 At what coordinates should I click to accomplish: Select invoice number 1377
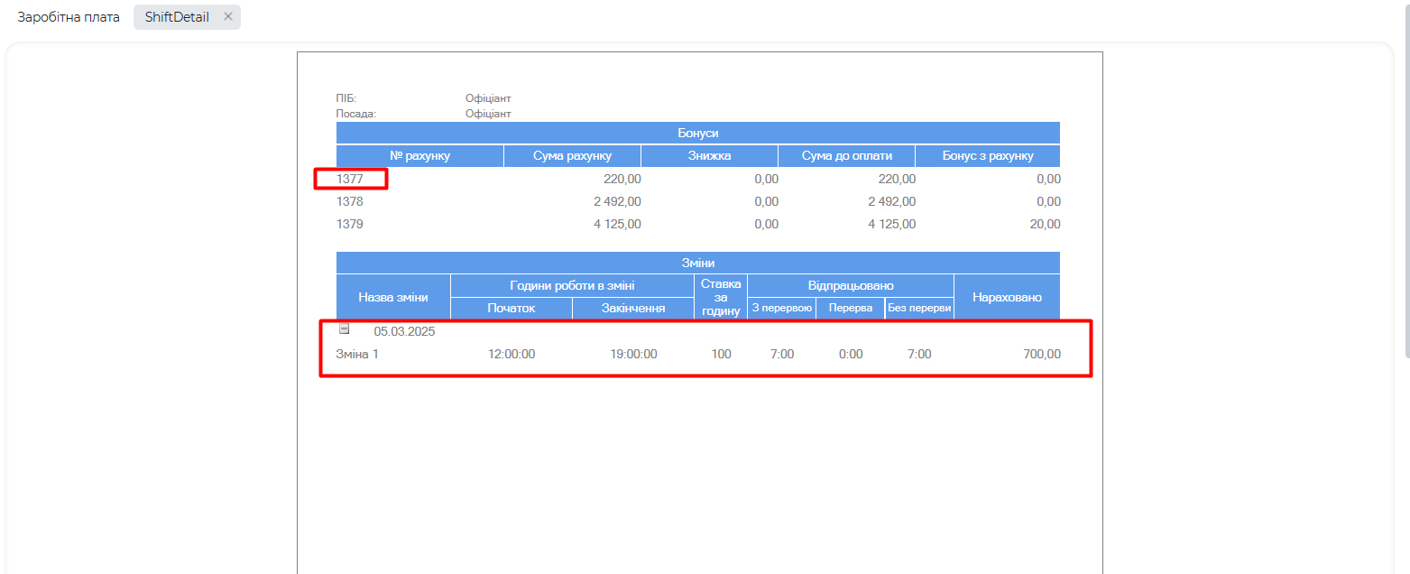350,179
